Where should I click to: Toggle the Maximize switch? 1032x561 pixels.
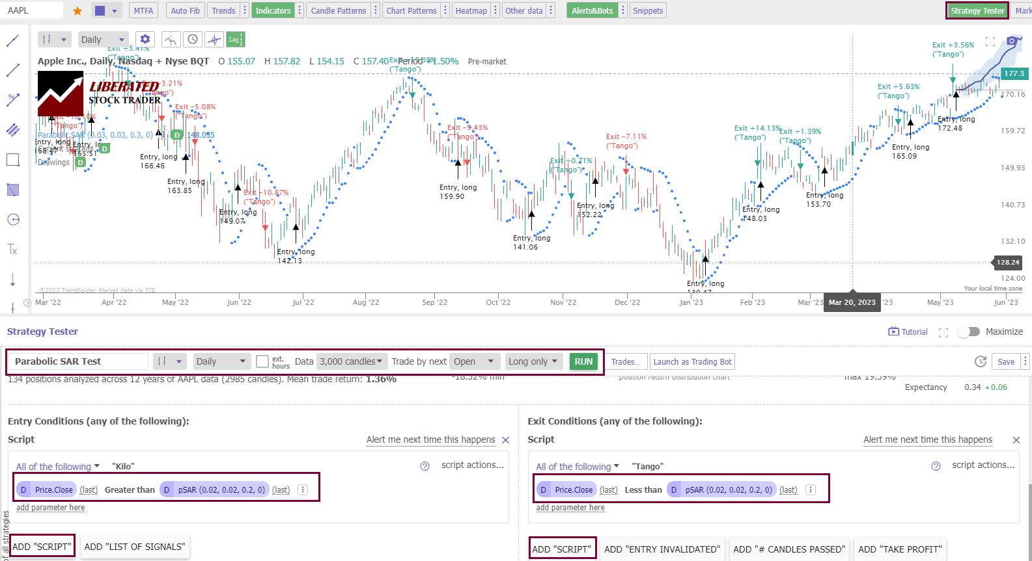(x=969, y=332)
